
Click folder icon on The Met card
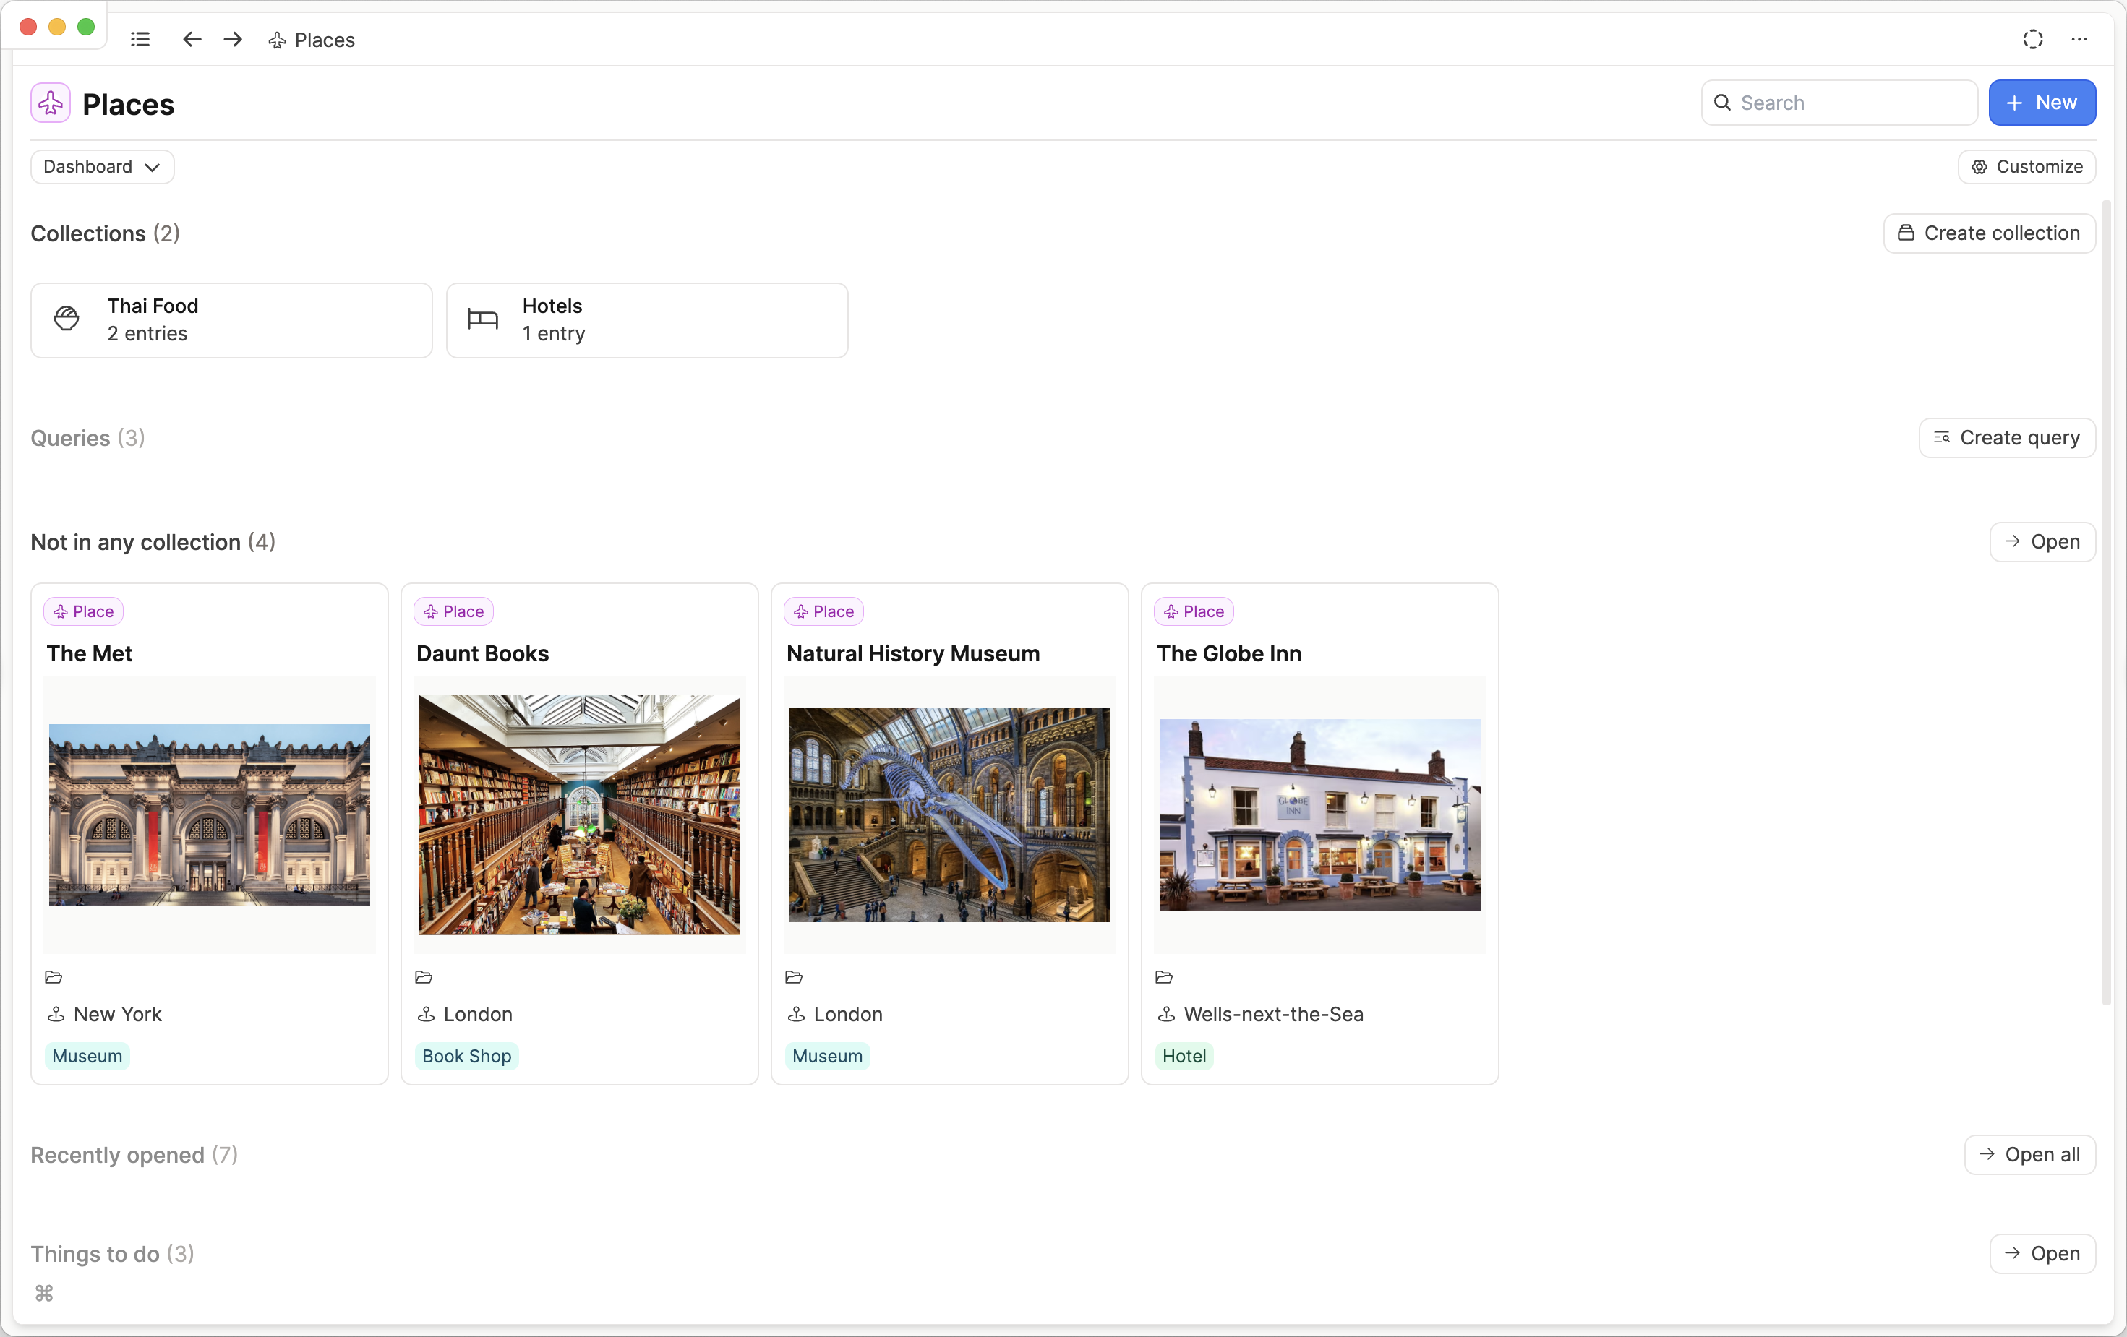pyautogui.click(x=53, y=976)
